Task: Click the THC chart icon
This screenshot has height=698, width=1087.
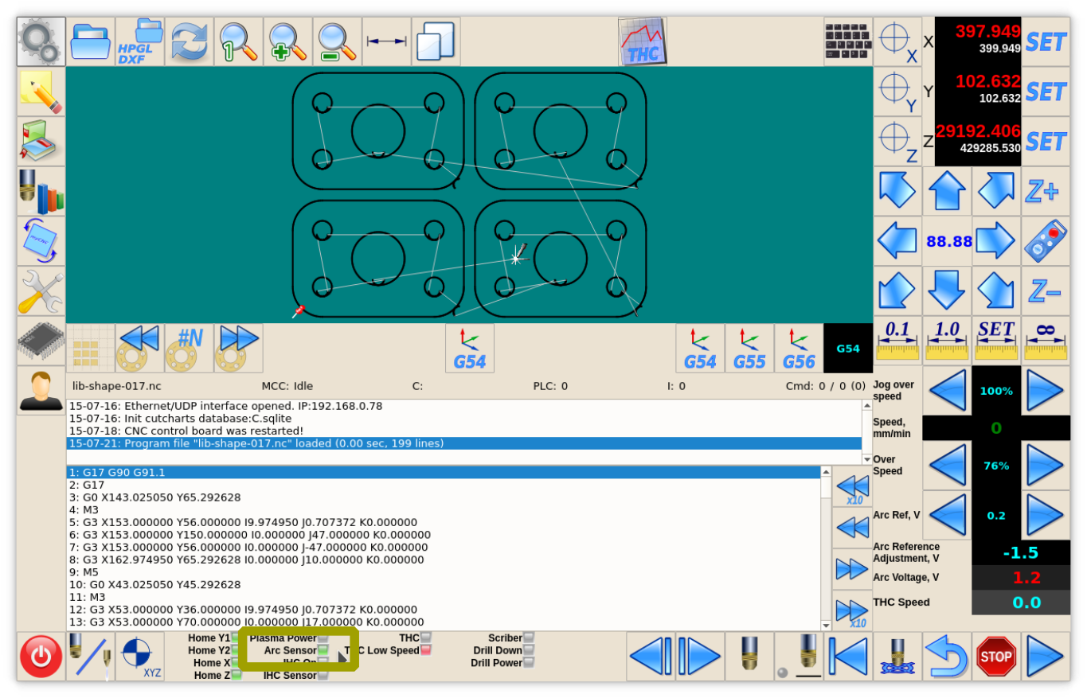Action: pyautogui.click(x=643, y=41)
